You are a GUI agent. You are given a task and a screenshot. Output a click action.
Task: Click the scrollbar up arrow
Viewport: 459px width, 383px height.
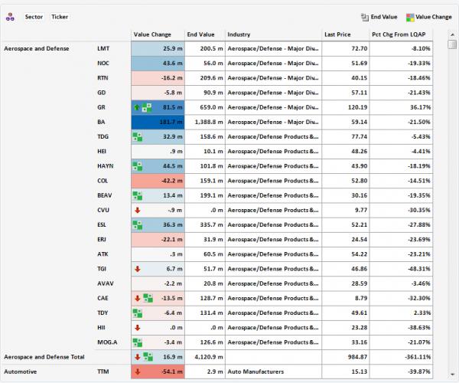pos(452,34)
